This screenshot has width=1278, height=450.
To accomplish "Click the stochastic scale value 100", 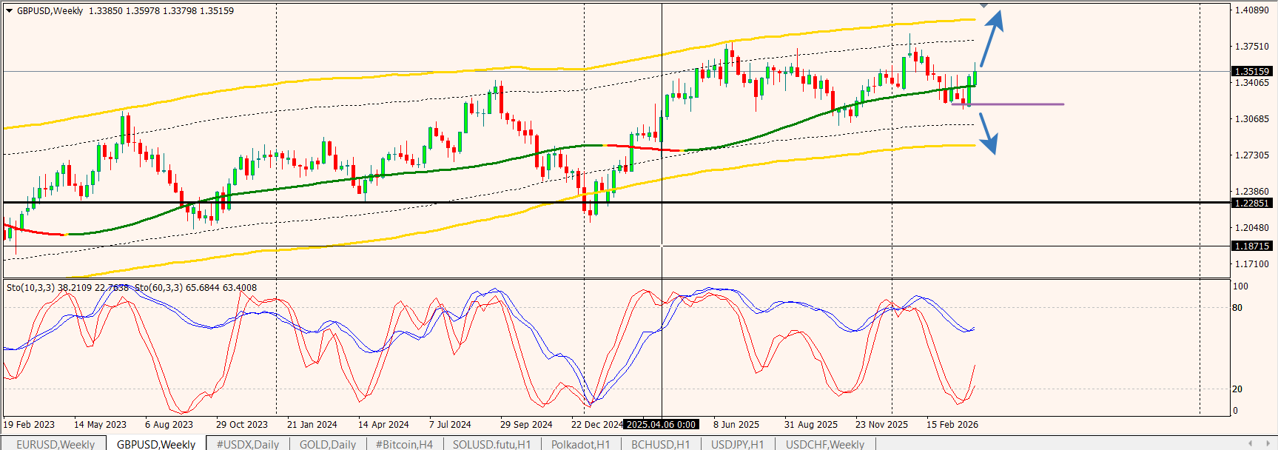I will pos(1240,286).
